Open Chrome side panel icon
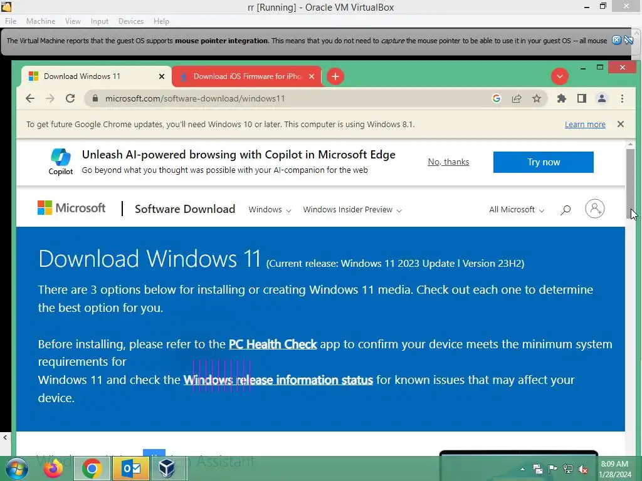The image size is (642, 481). tap(581, 98)
